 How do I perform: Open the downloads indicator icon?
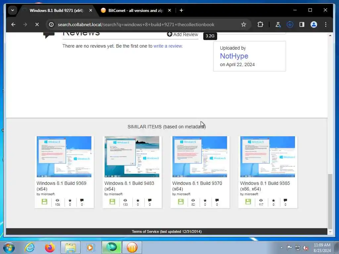coord(290,24)
